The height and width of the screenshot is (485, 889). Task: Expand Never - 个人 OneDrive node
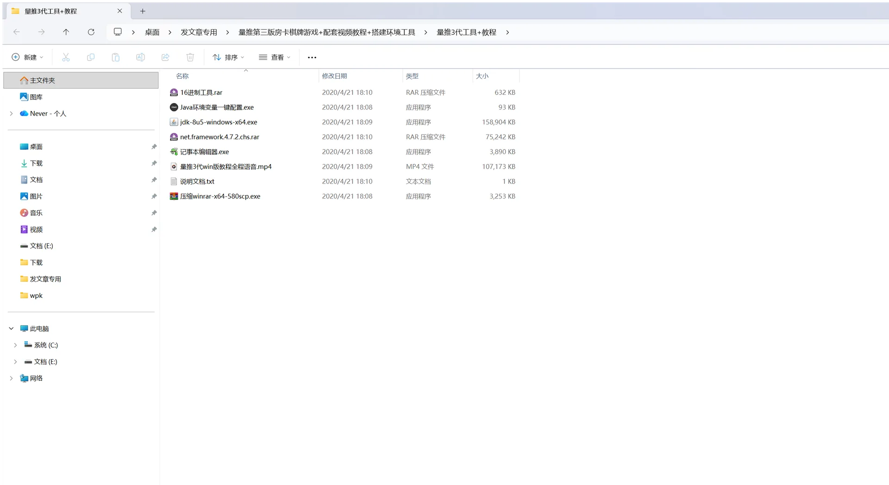12,114
